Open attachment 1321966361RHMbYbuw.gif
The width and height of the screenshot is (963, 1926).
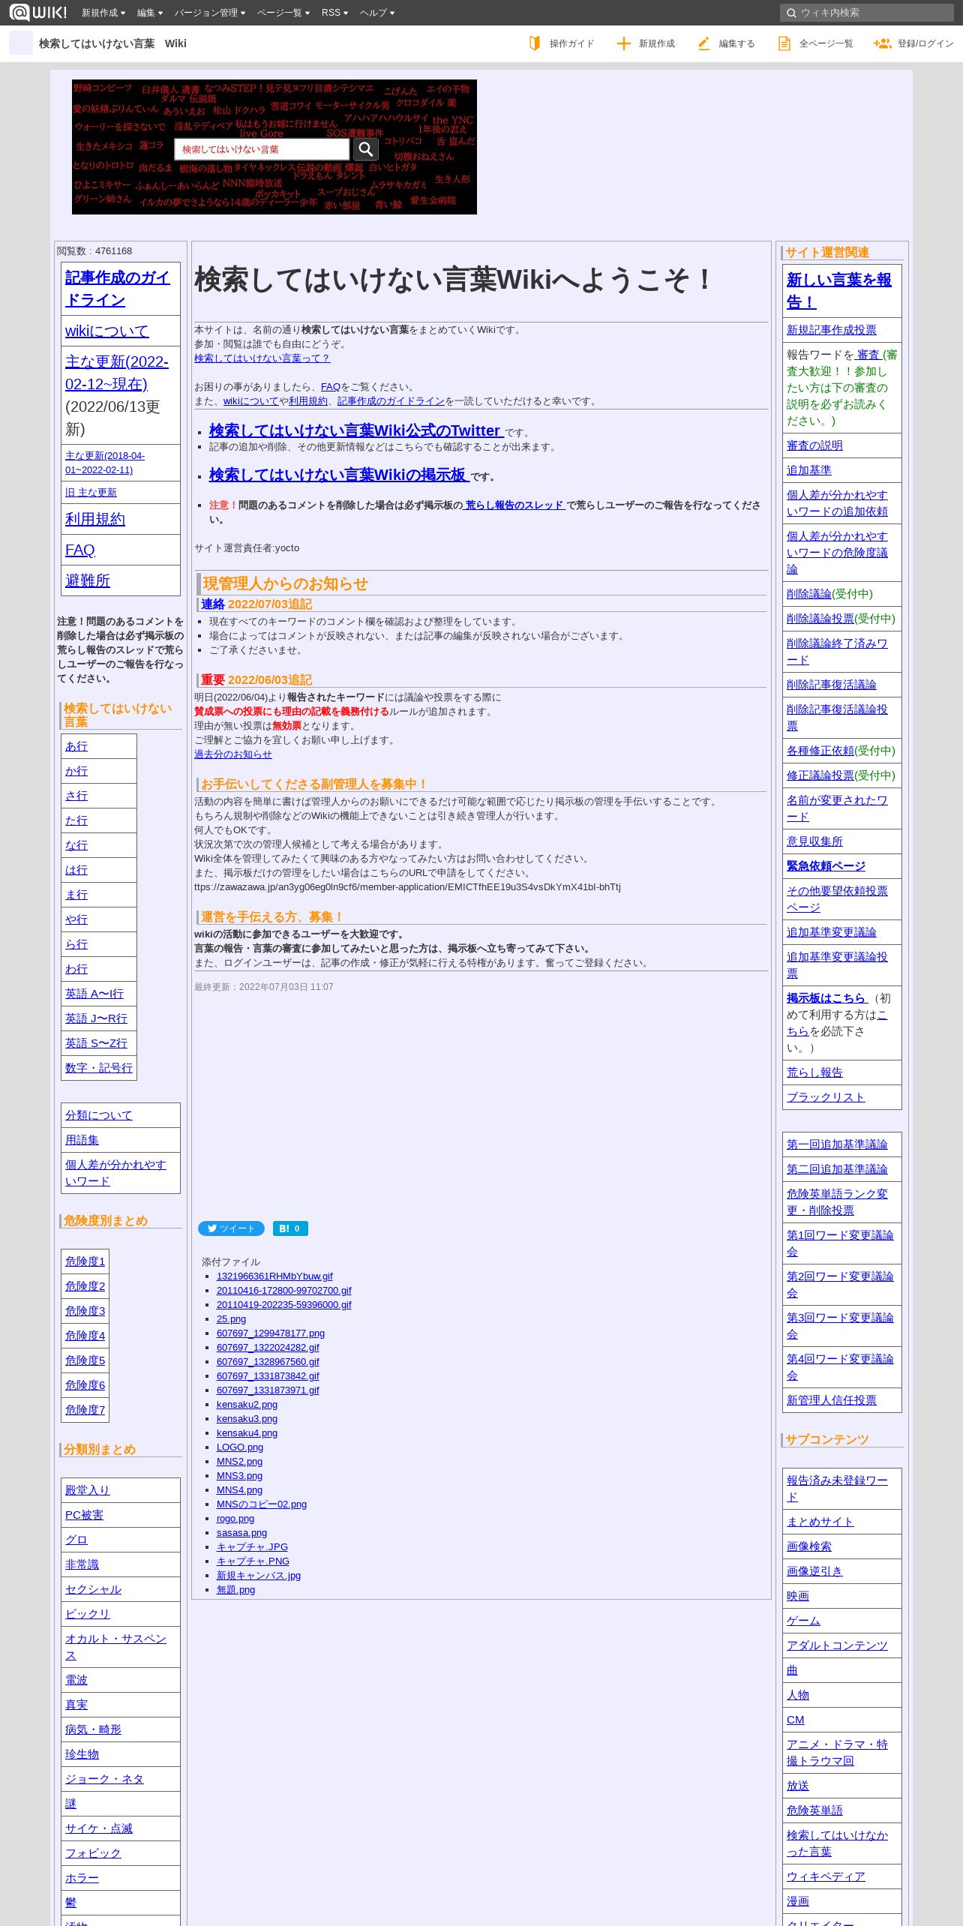[x=274, y=1276]
